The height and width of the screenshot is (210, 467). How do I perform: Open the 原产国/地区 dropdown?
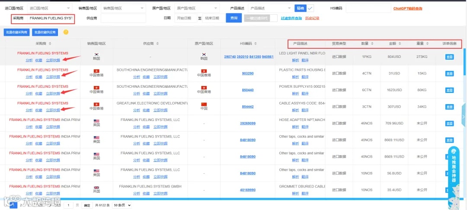coord(197,8)
